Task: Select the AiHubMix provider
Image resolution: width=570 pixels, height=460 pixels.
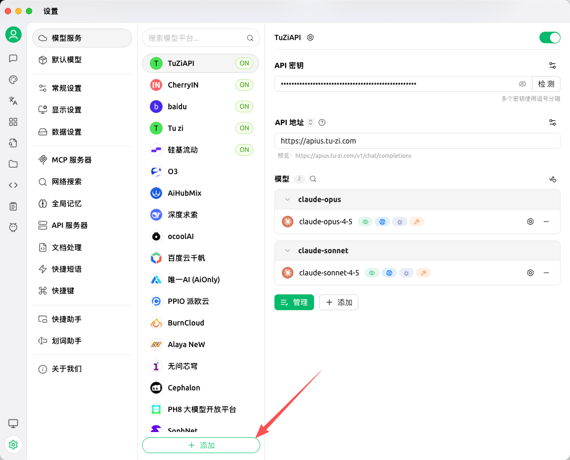Action: click(201, 193)
